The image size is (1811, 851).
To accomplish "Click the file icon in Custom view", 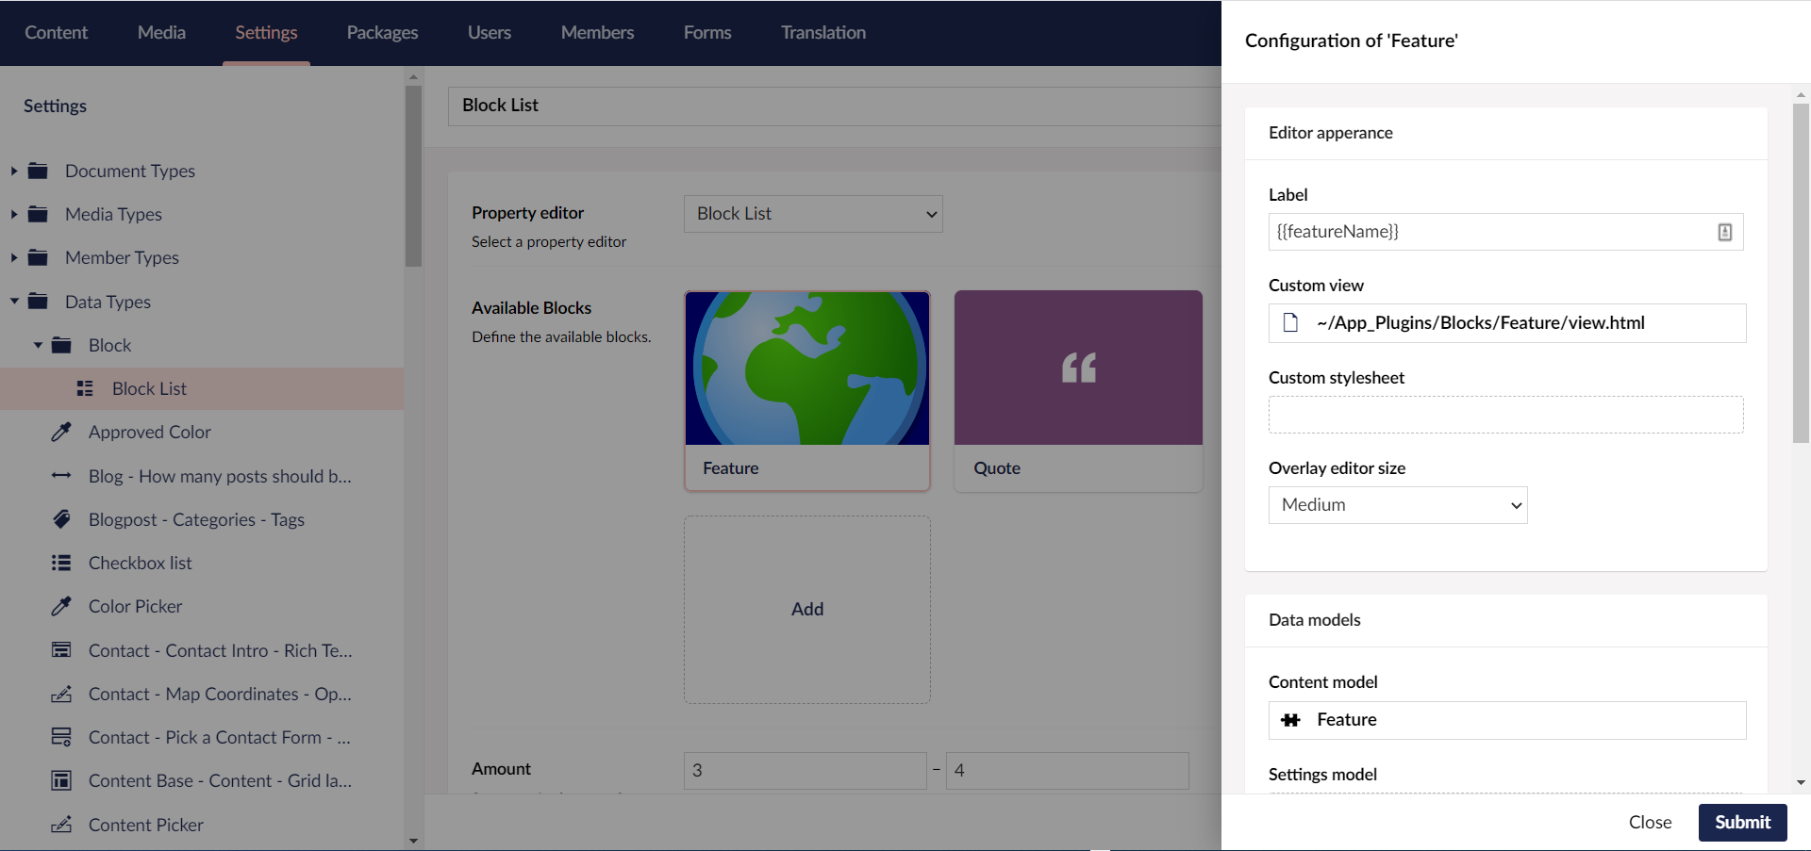I will (x=1290, y=323).
